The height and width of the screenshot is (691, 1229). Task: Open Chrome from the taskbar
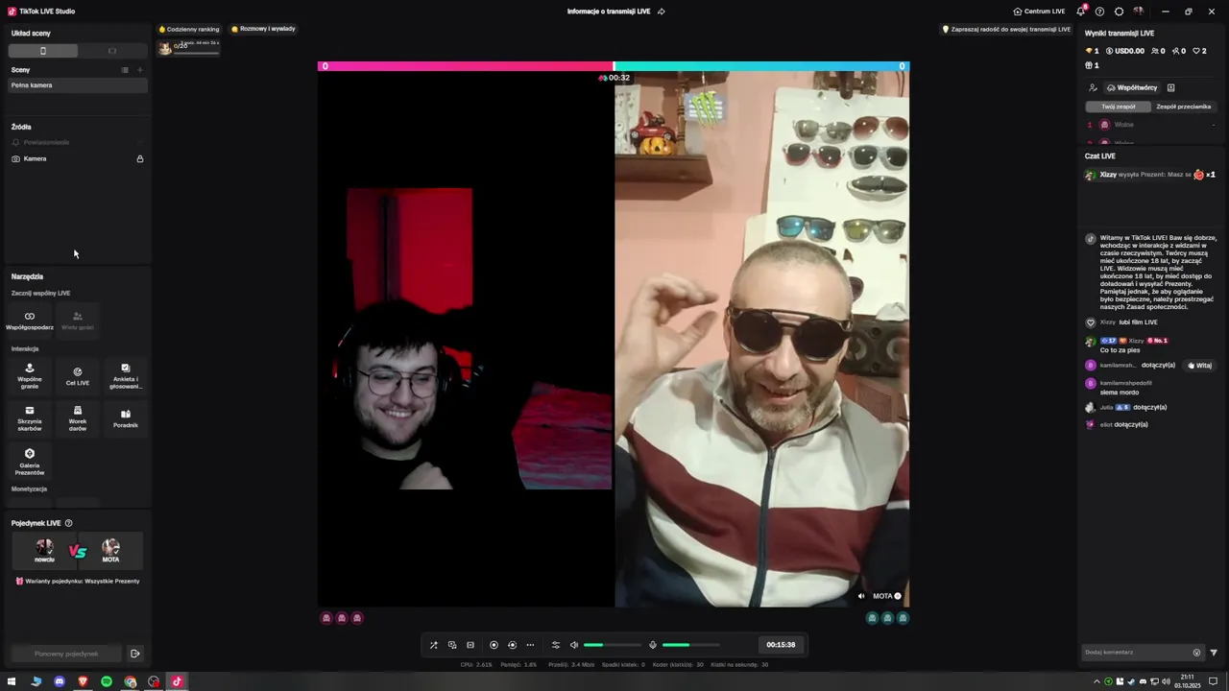pos(130,681)
